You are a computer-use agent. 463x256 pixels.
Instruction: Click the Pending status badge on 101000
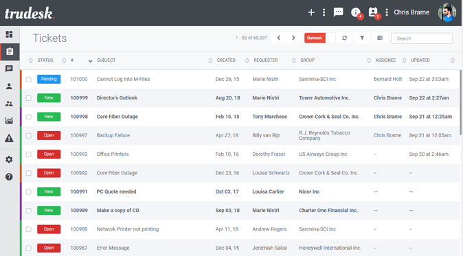click(x=49, y=79)
